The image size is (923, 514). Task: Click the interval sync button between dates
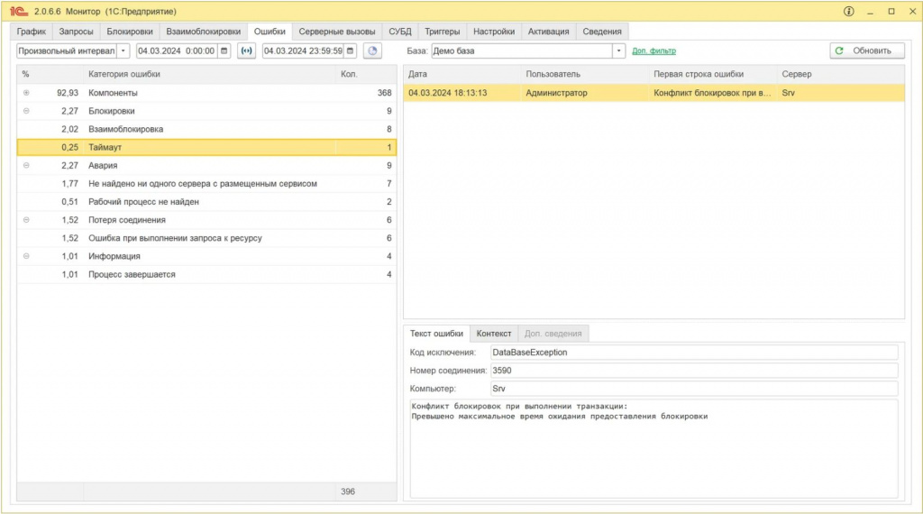[x=247, y=51]
